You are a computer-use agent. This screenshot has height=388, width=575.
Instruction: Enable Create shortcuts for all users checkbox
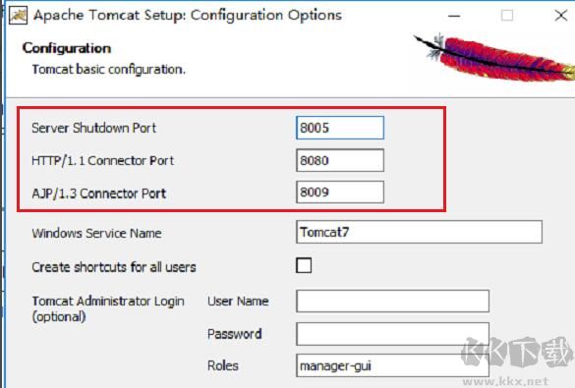304,265
